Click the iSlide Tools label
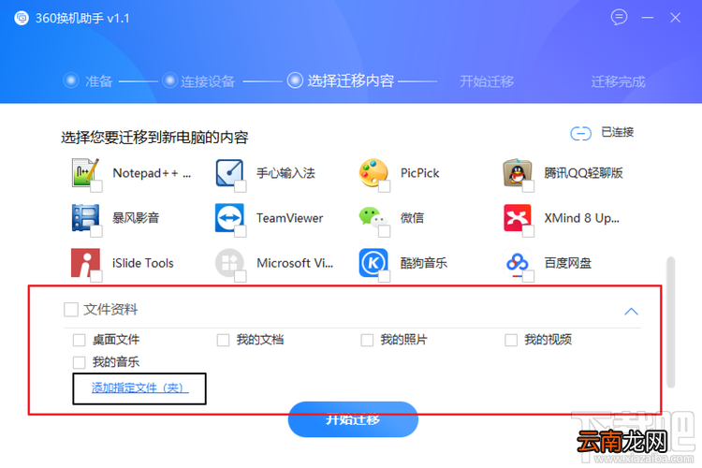This screenshot has width=702, height=468. [143, 263]
